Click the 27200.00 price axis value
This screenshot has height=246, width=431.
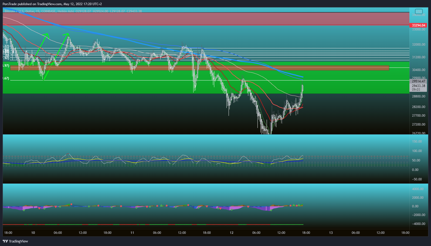(419, 124)
